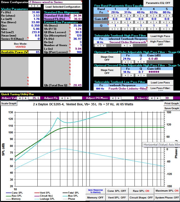Image resolution: width=180 pixels, height=202 pixels.
Task: Toggle the Parametric EQ: OFF button
Action: [x=158, y=3]
